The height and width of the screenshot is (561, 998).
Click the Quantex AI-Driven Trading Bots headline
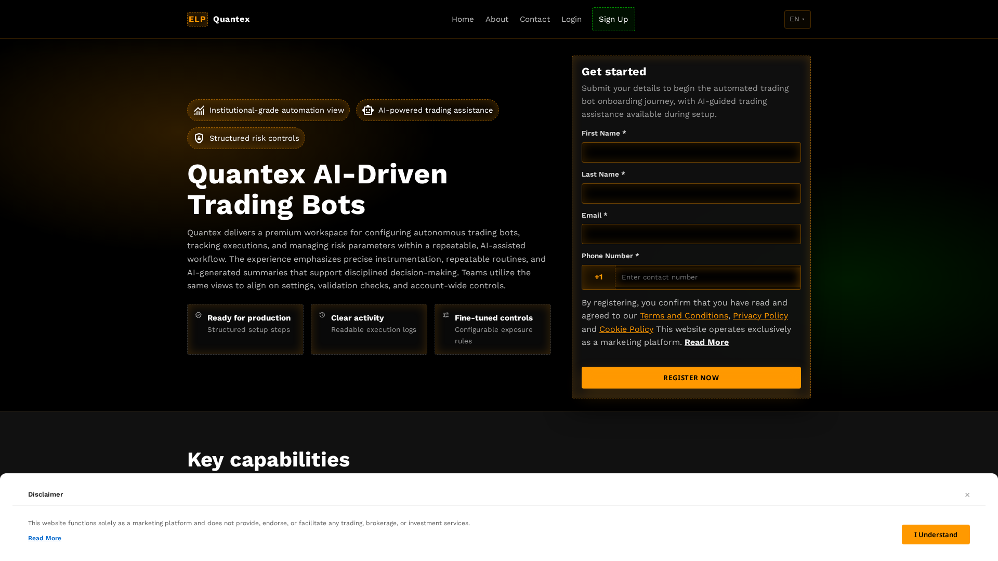click(318, 189)
